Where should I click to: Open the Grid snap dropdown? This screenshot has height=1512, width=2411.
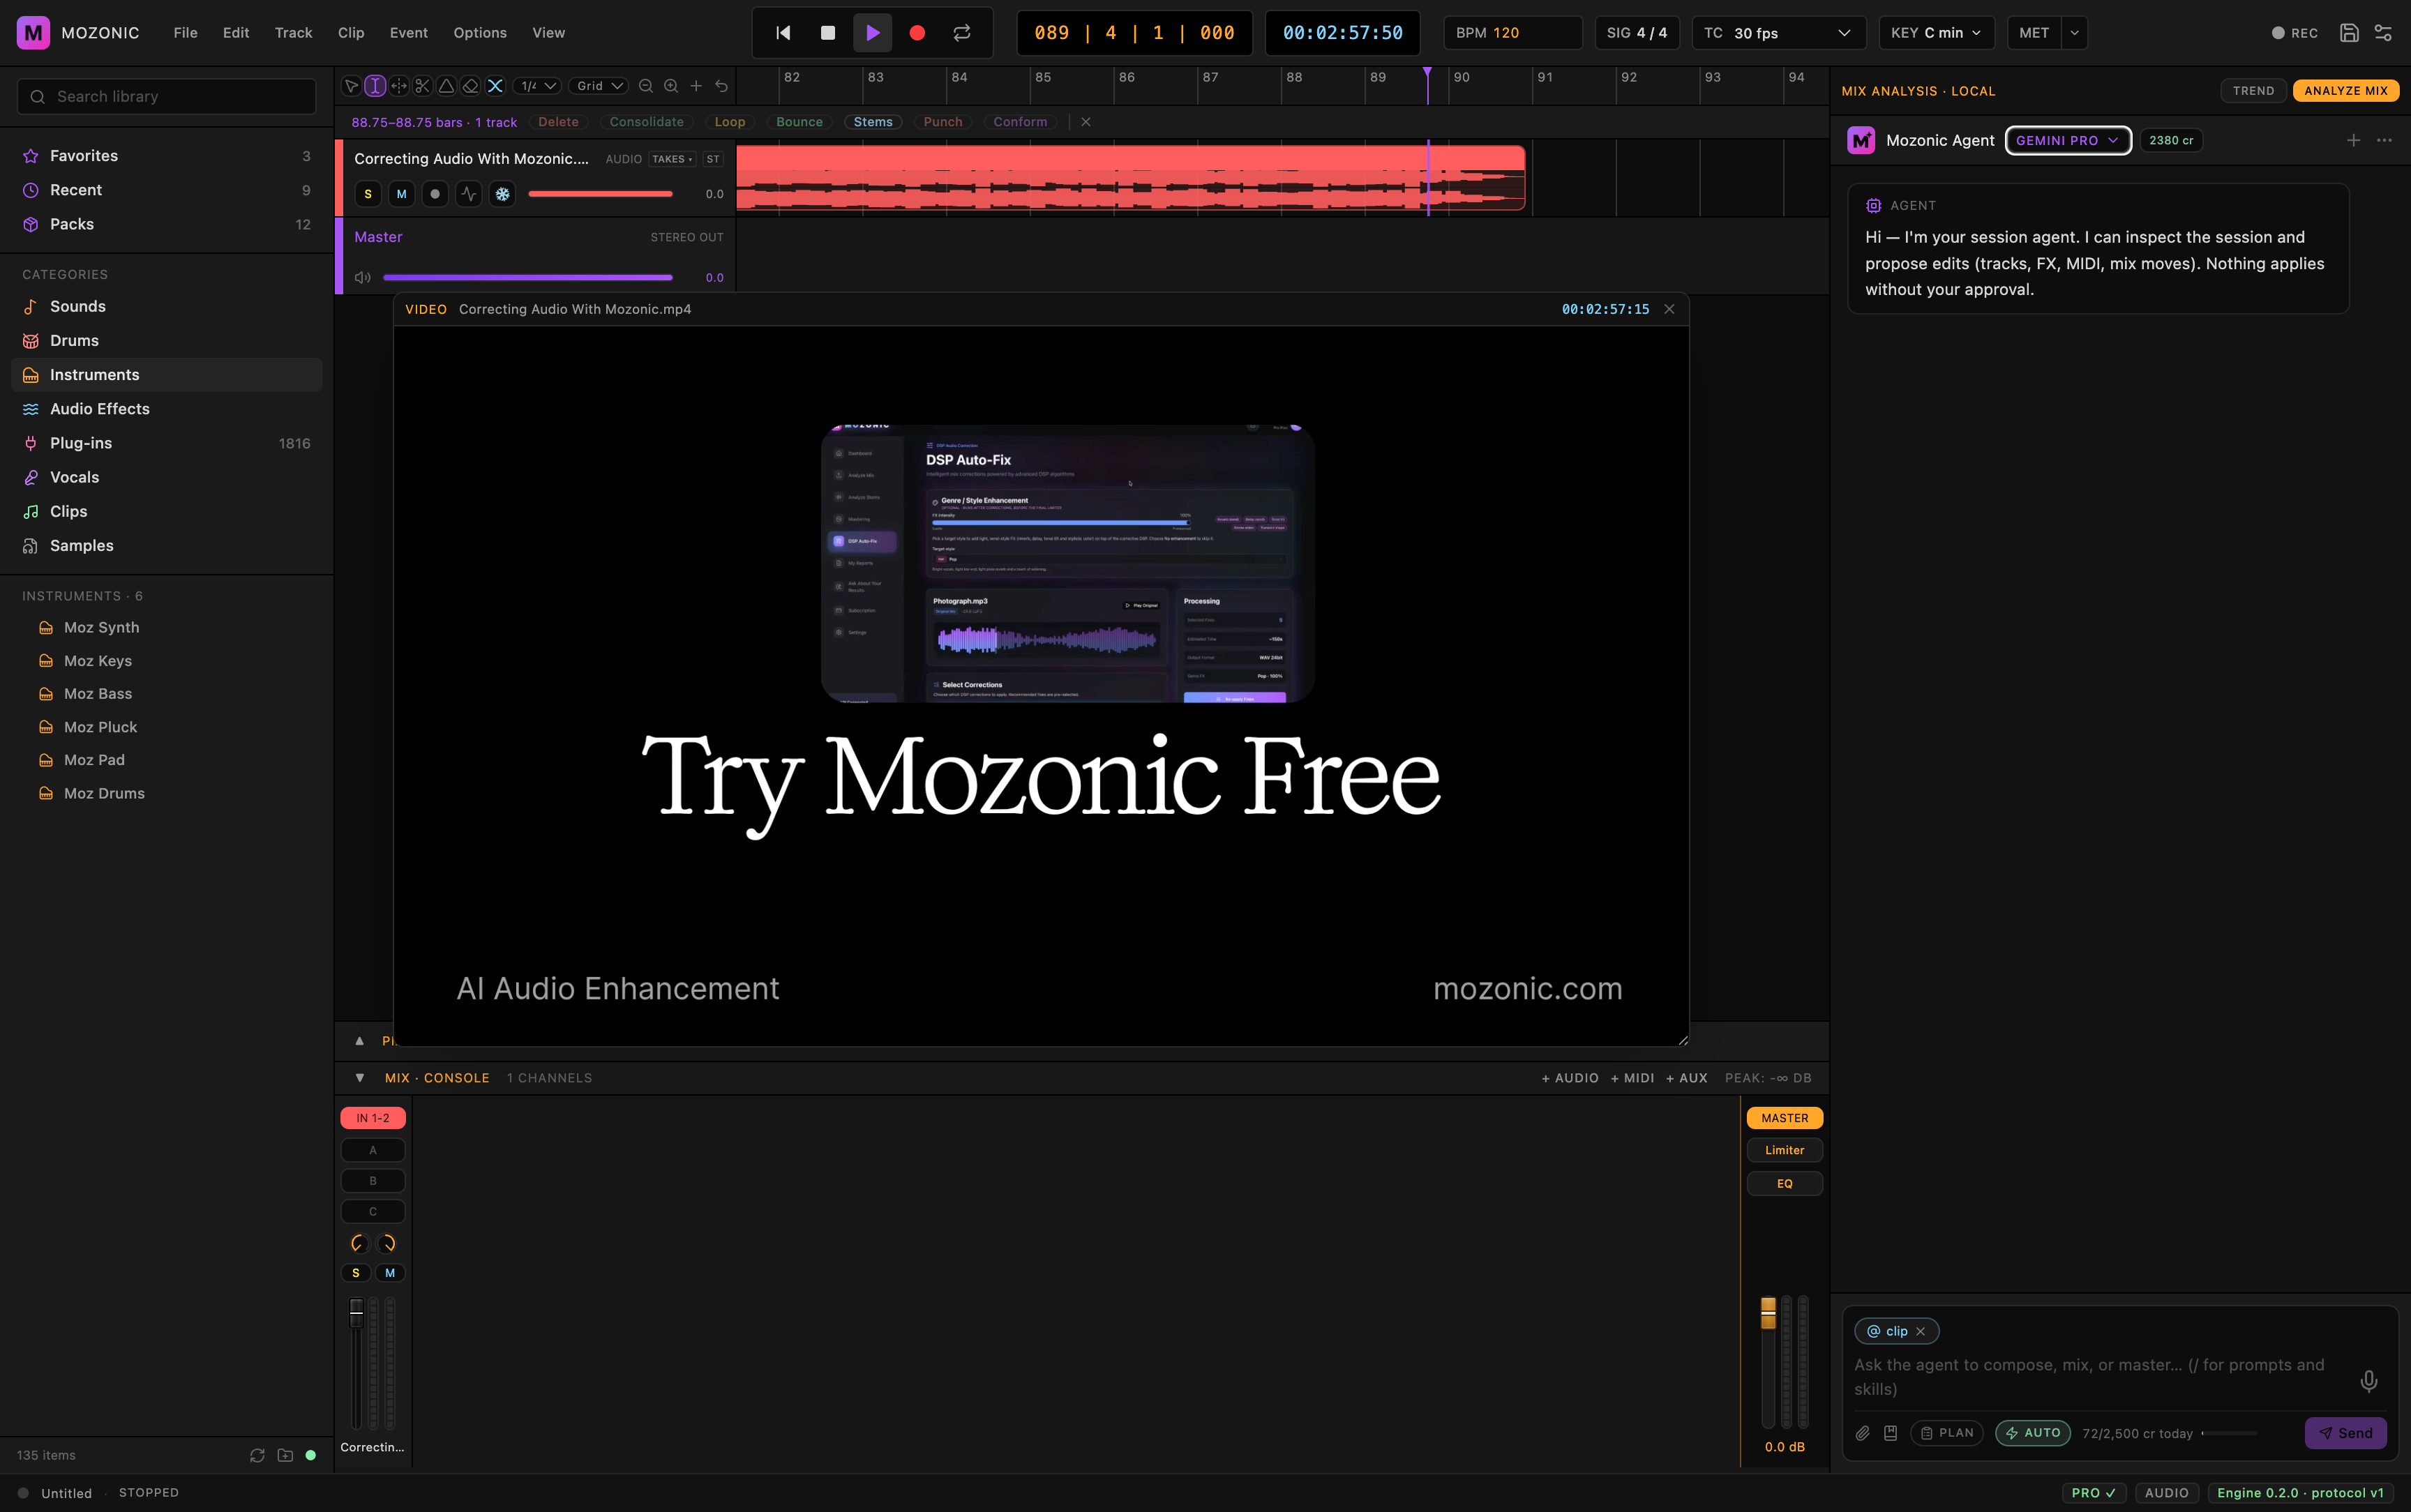point(599,86)
